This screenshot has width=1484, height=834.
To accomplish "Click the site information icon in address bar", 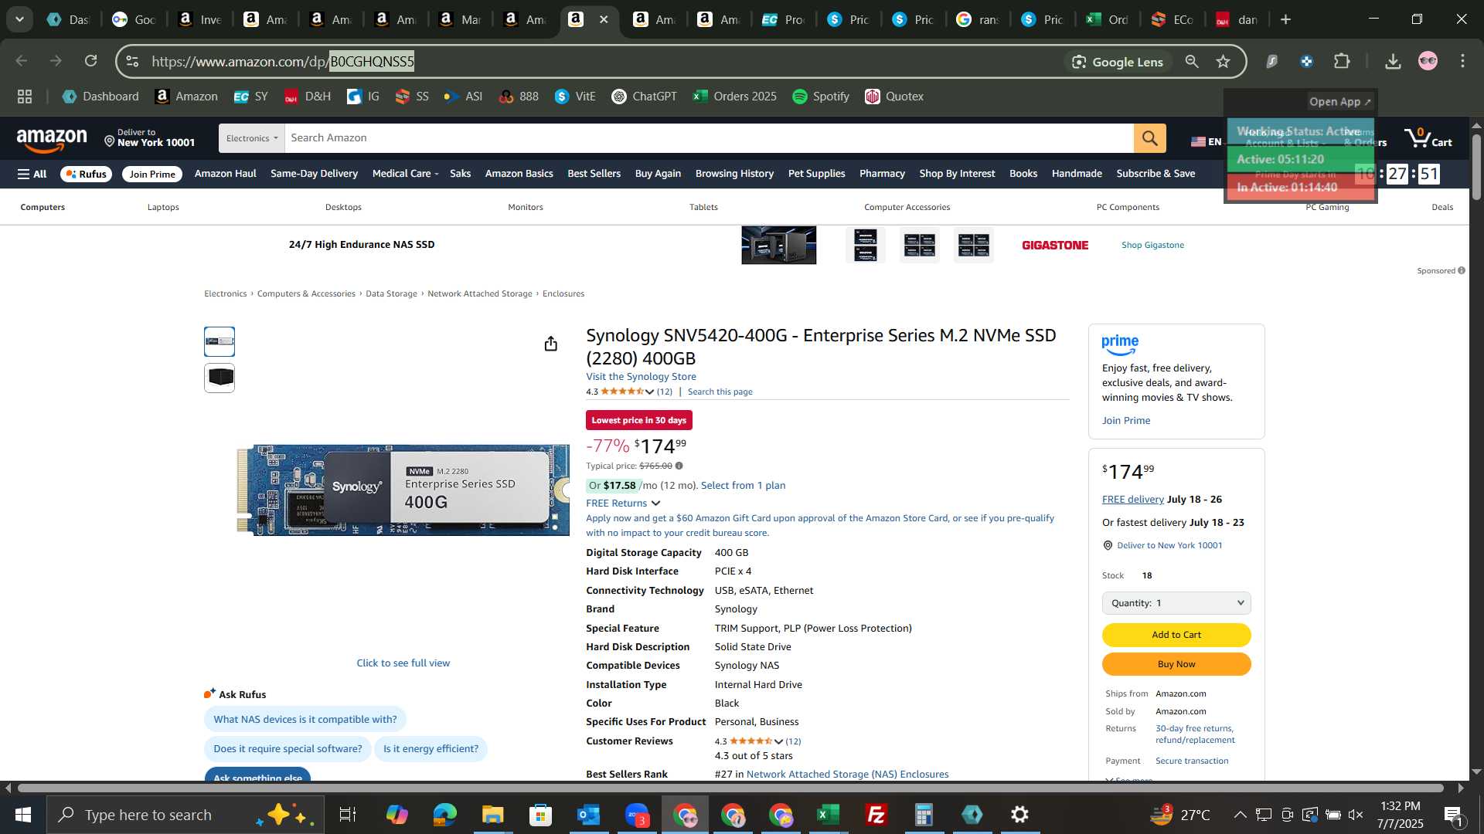I will click(132, 62).
